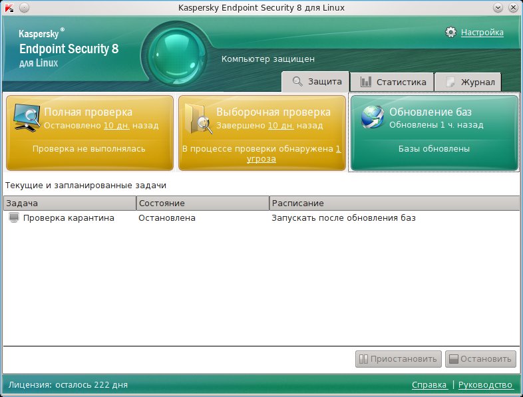Click '10 дн.' link under Выборочная проверка

pyautogui.click(x=281, y=126)
